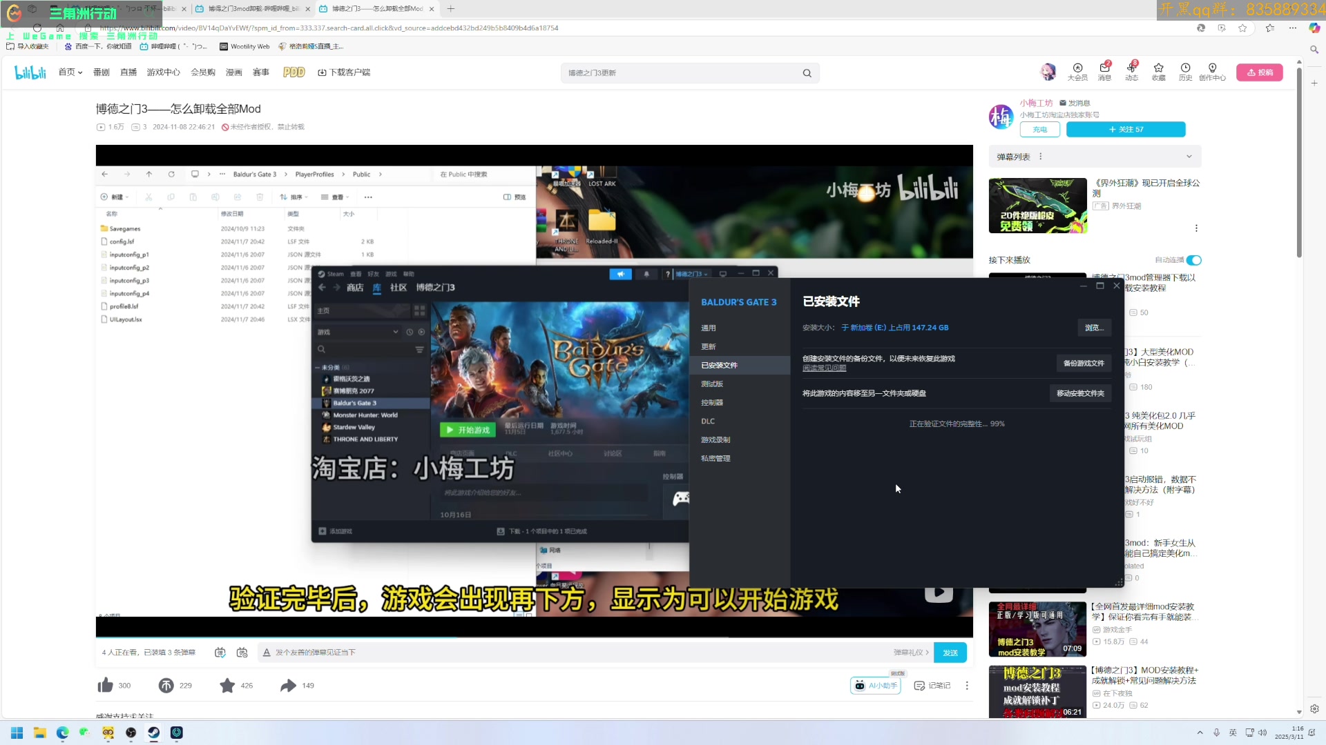Open Steam from the taskbar
The width and height of the screenshot is (1326, 745).
(153, 733)
